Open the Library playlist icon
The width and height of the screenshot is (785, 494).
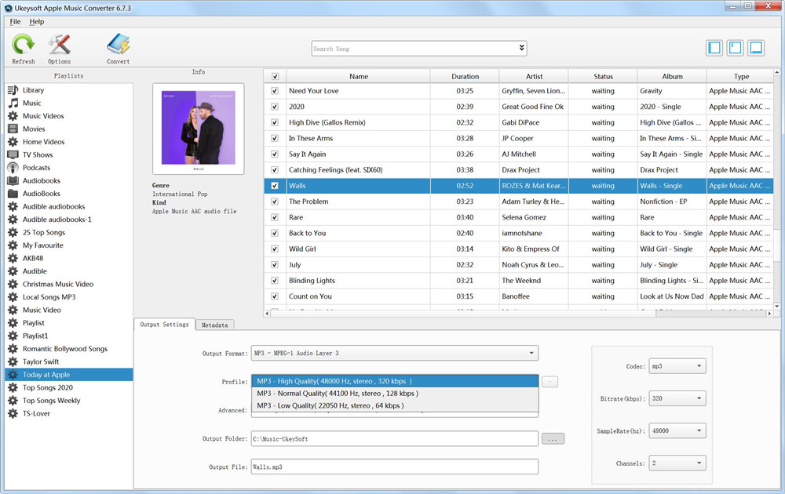click(13, 90)
